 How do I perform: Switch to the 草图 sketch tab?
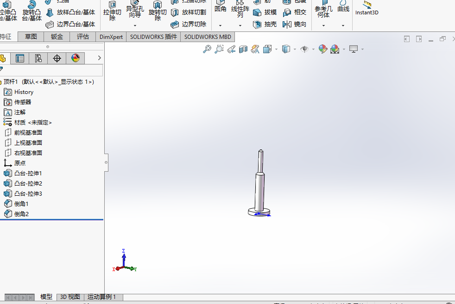[x=31, y=37]
